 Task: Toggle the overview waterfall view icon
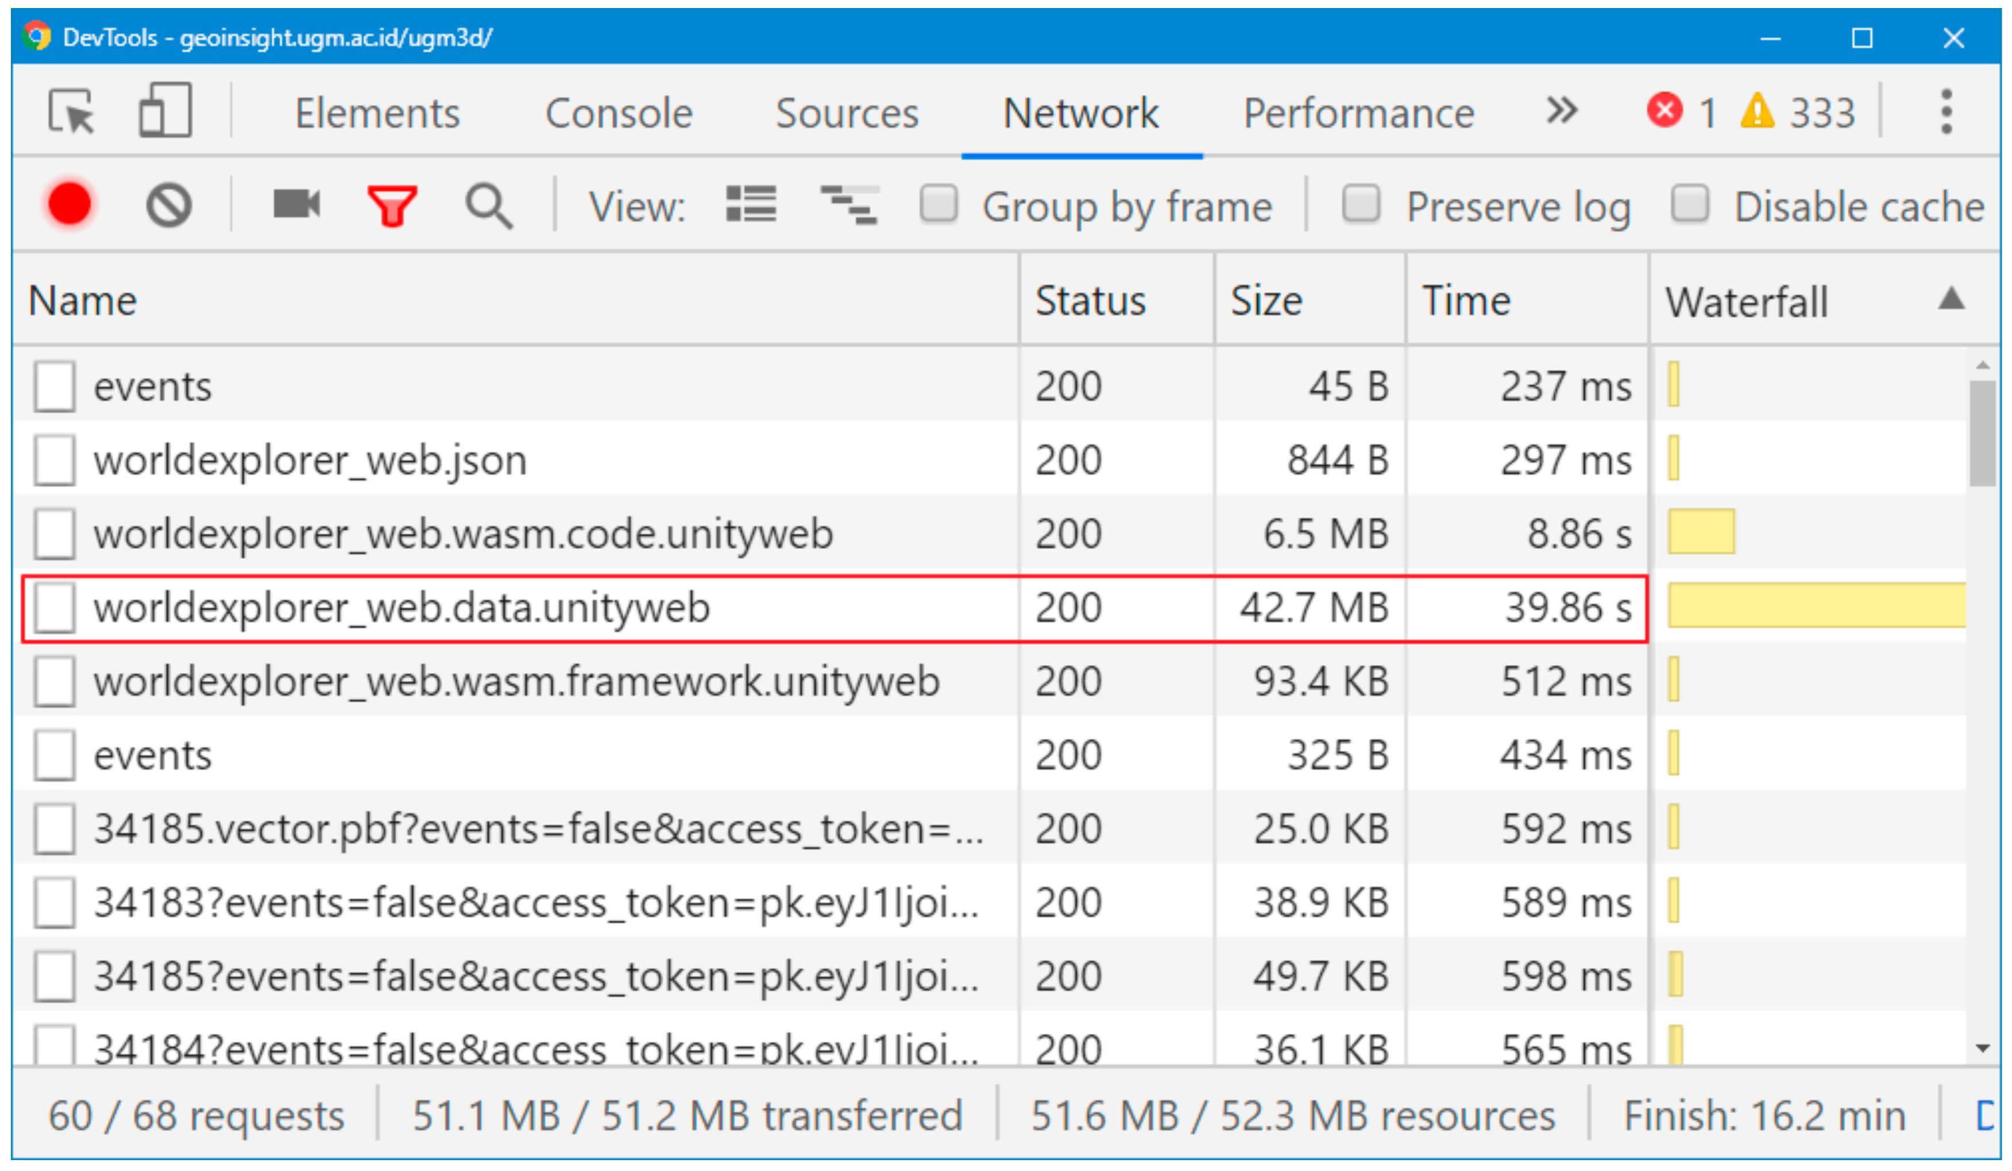(x=849, y=204)
